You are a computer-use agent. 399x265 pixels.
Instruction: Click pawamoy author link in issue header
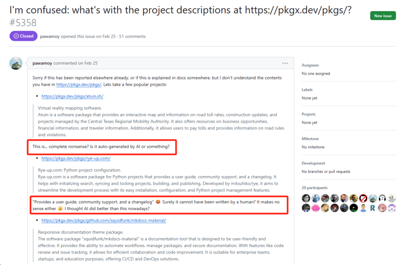pos(50,37)
